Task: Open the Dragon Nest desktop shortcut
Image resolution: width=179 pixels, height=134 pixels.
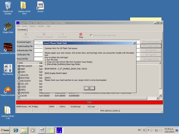Action: tap(8, 28)
